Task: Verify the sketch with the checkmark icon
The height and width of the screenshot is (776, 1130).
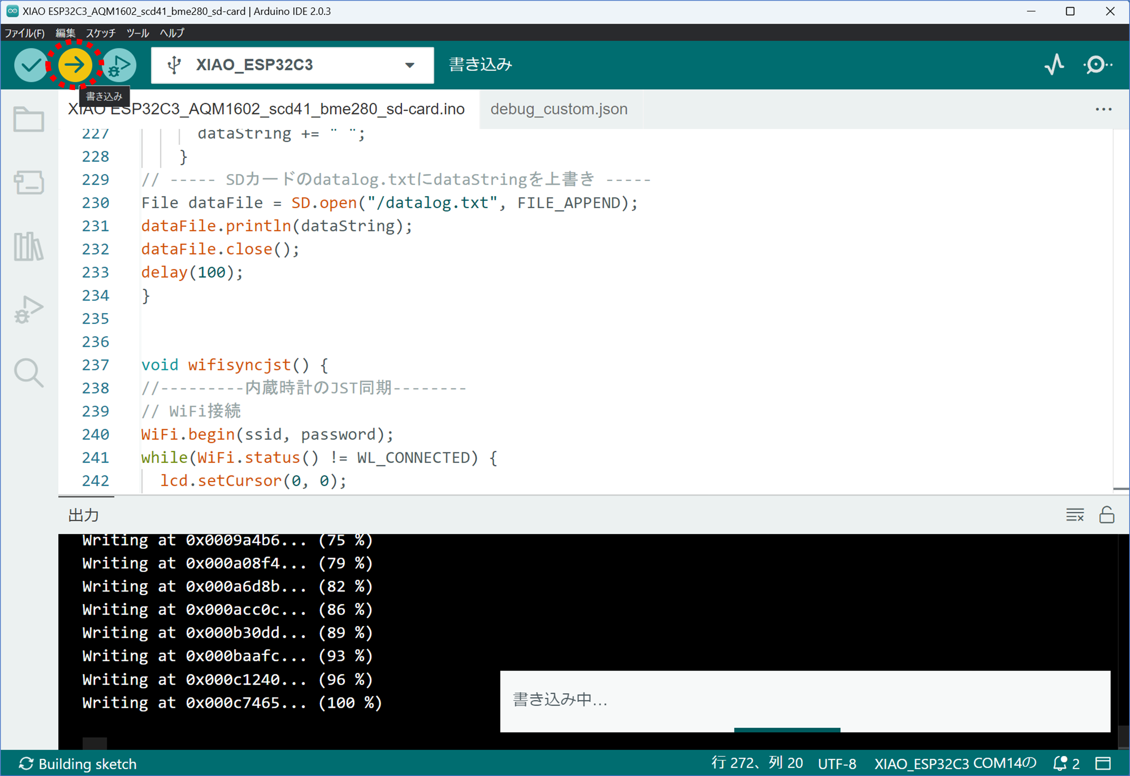Action: pos(30,65)
